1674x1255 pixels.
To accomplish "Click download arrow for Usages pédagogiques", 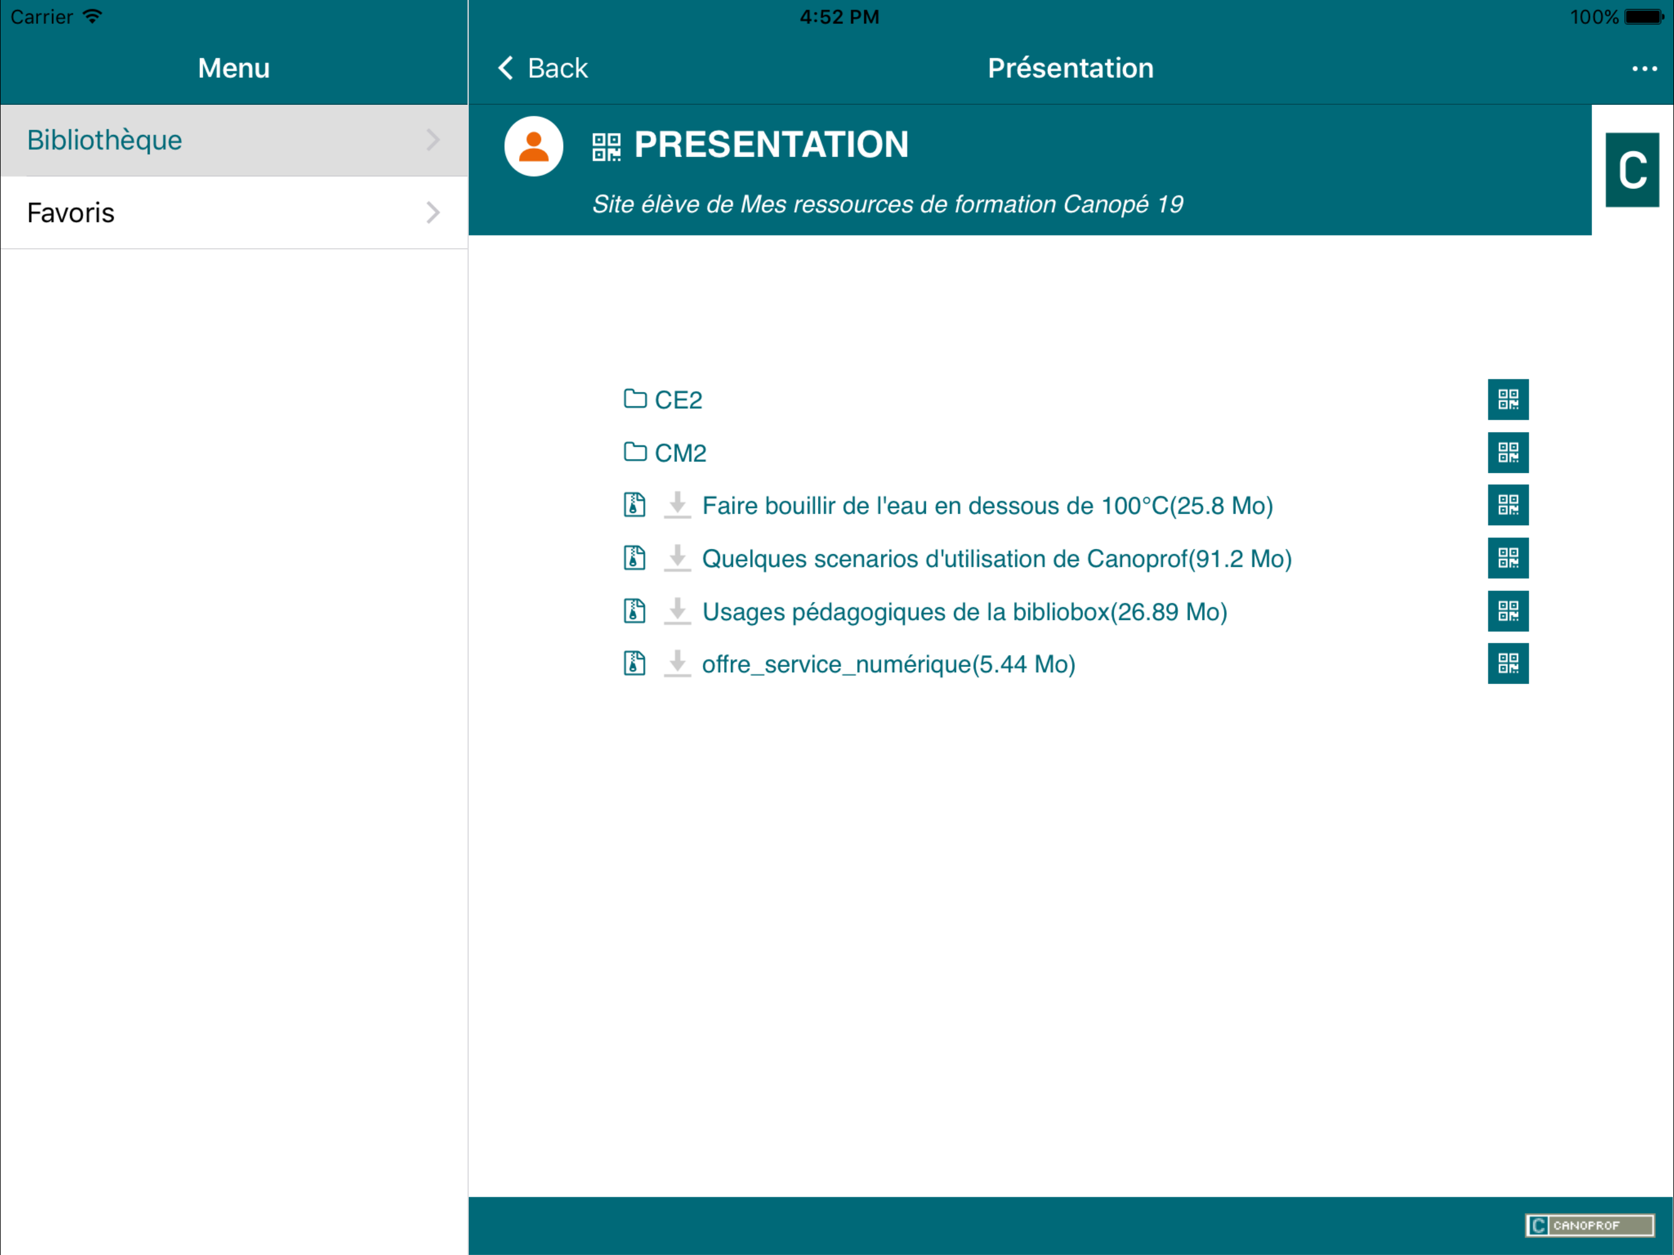I will tap(677, 611).
